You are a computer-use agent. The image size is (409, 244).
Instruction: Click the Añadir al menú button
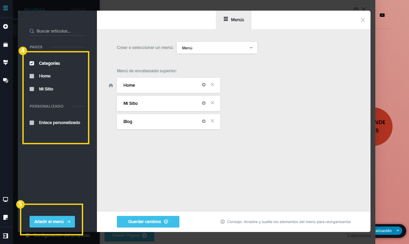pos(52,222)
